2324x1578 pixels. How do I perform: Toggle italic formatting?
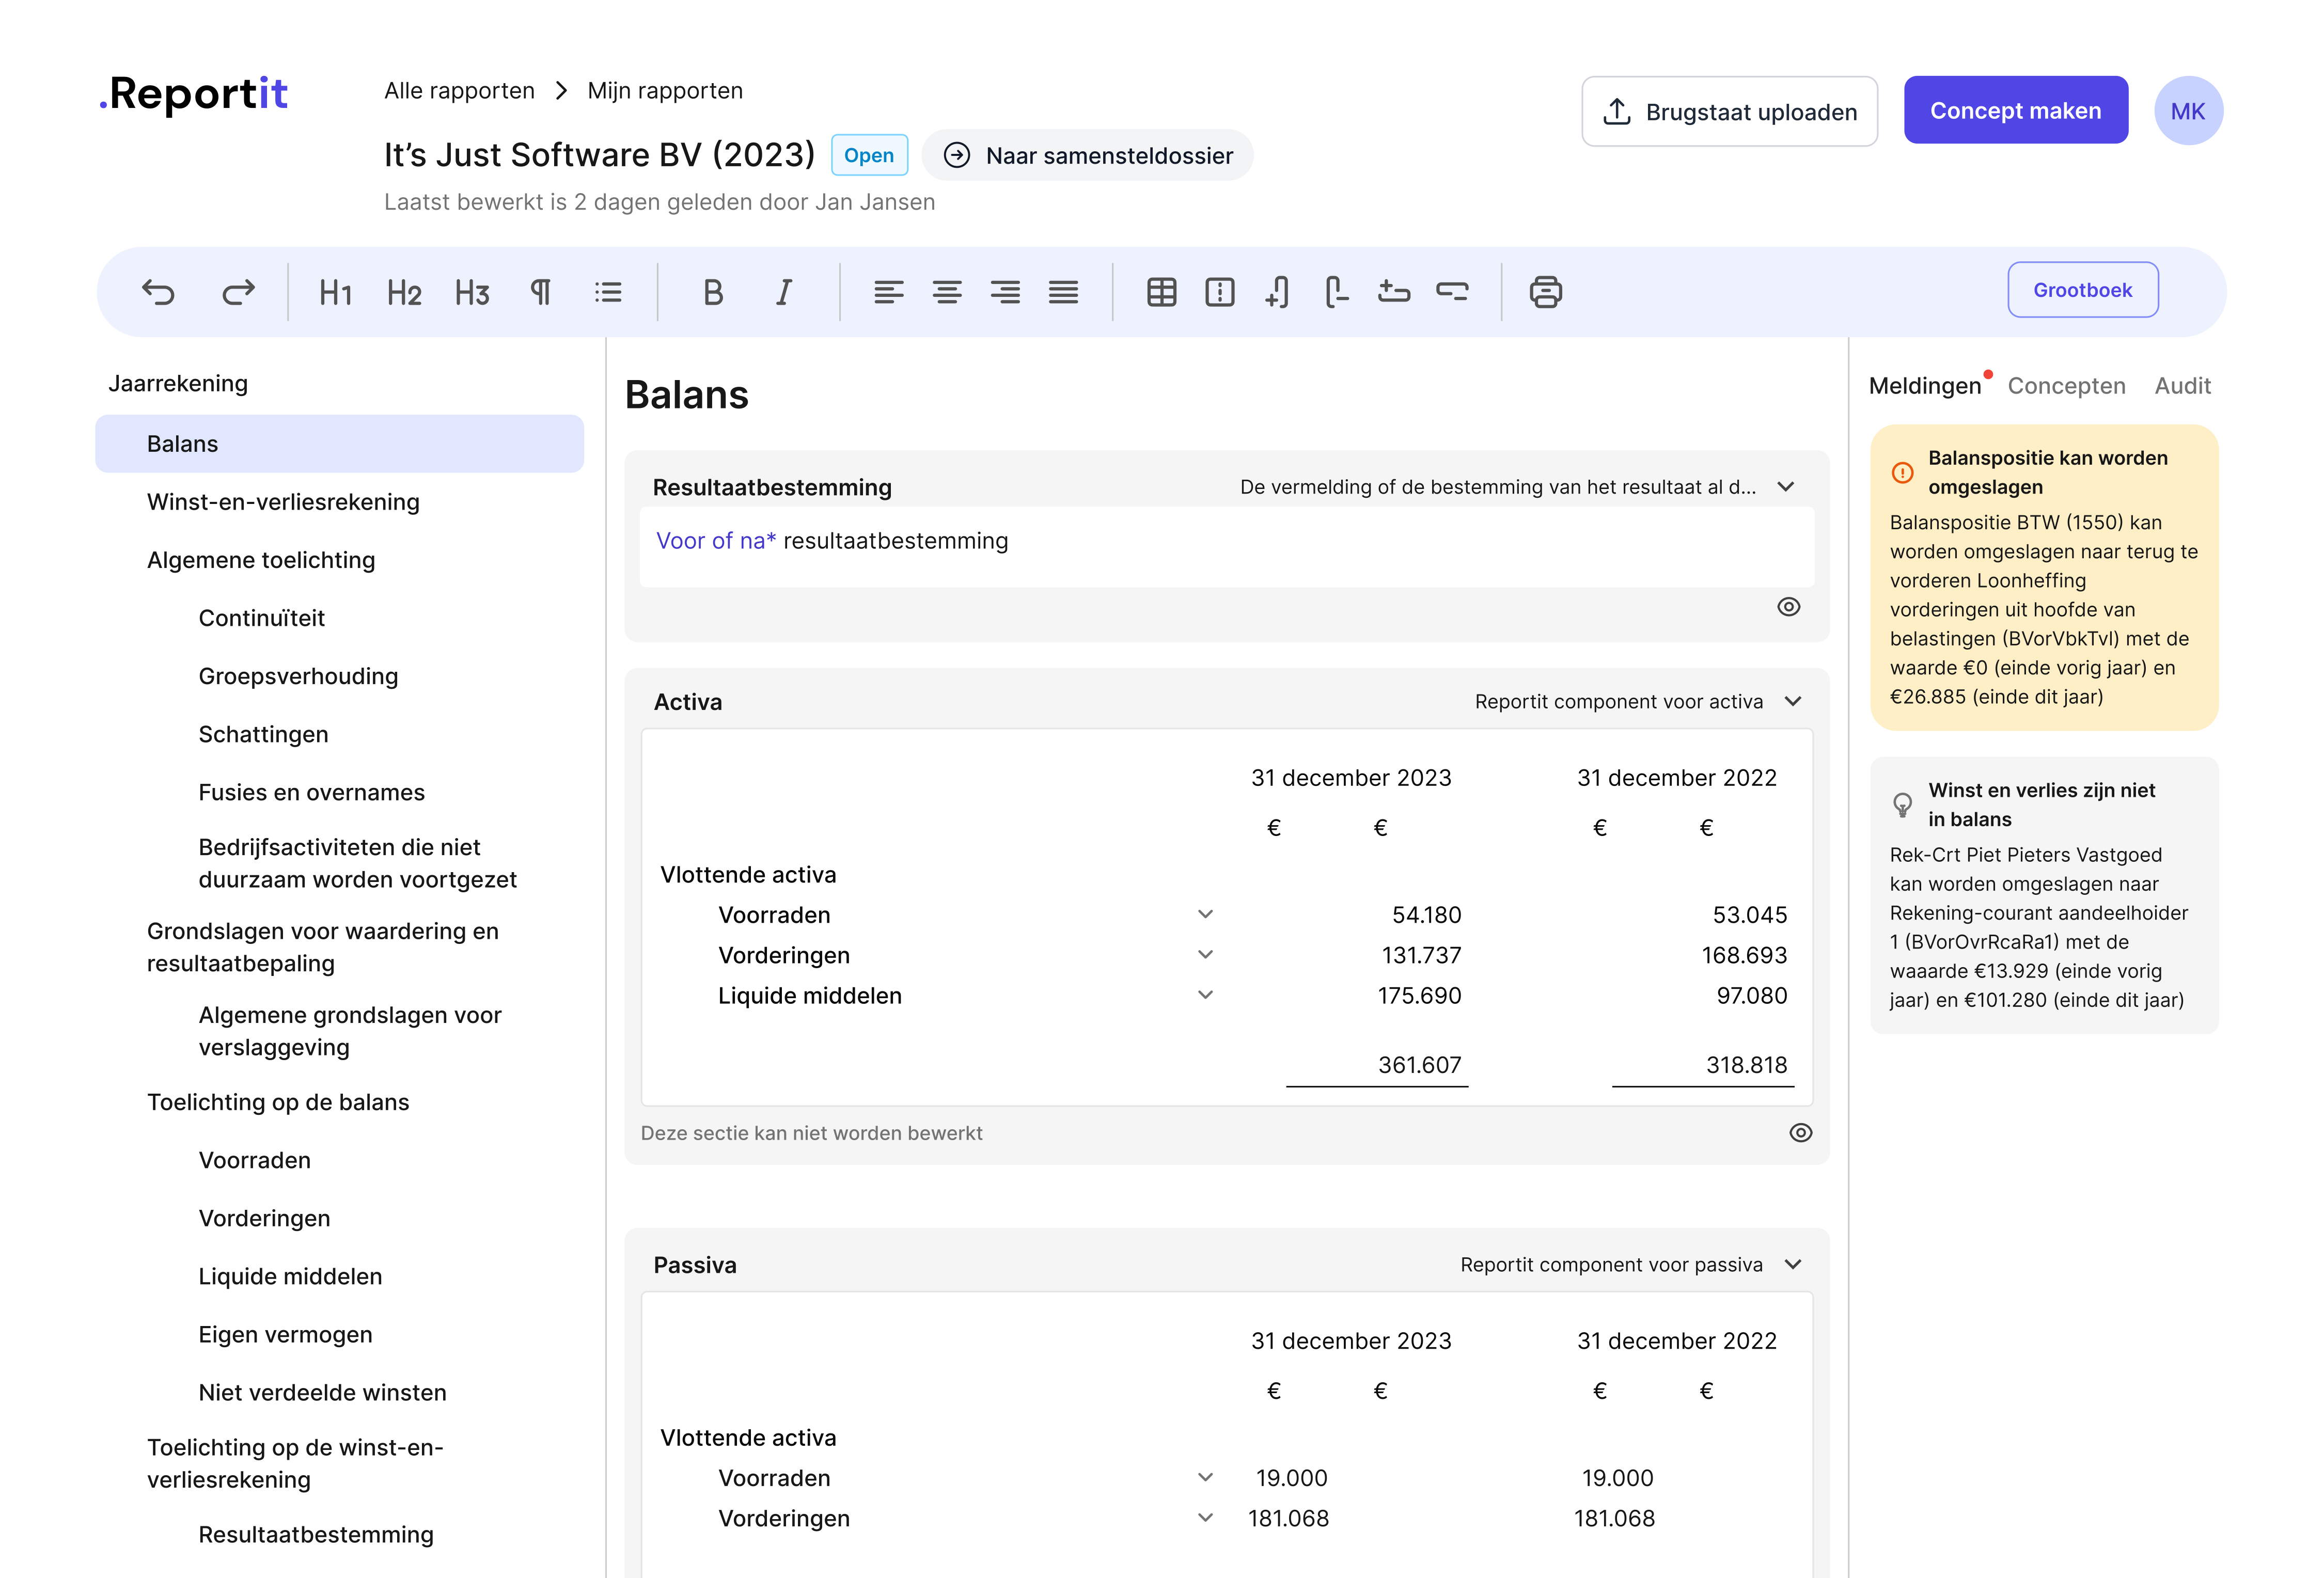pos(784,292)
